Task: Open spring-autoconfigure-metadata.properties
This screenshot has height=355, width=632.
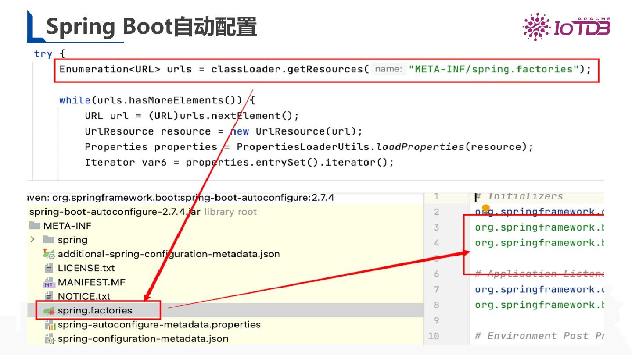Action: (x=159, y=325)
